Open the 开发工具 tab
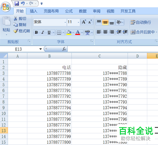 pyautogui.click(x=128, y=11)
